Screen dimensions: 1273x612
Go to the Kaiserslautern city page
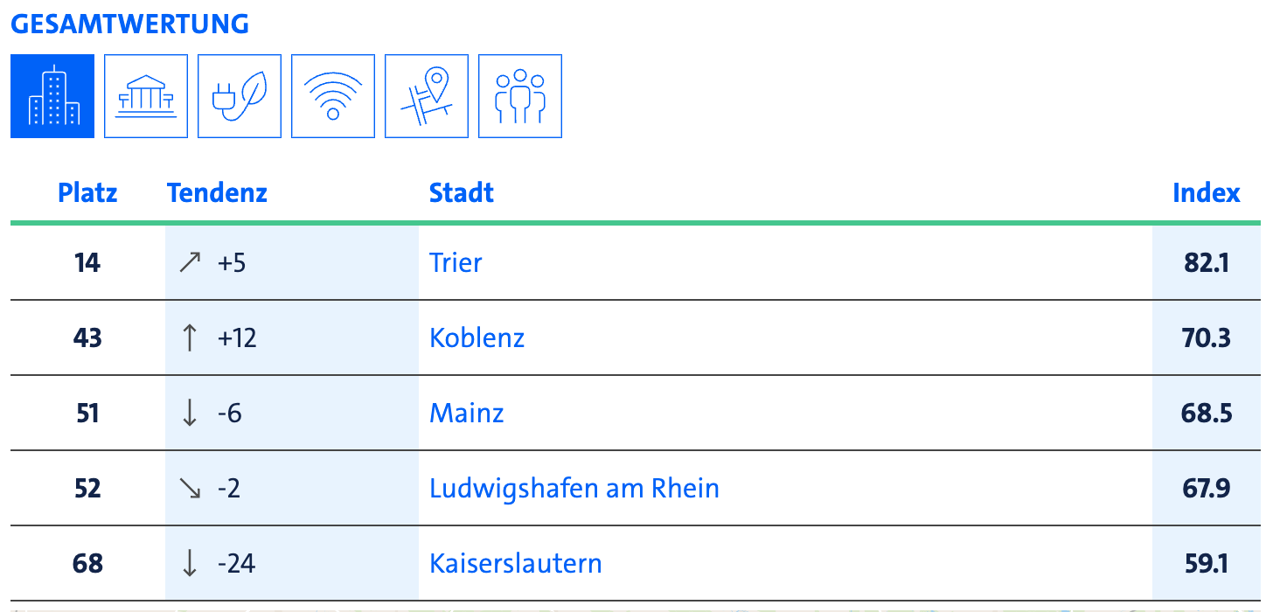[516, 563]
